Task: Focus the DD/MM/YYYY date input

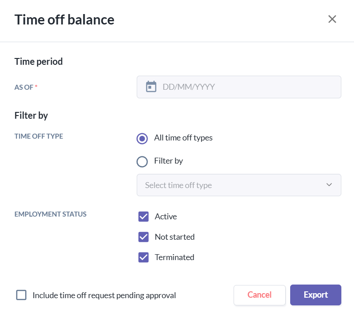Action: [249, 87]
